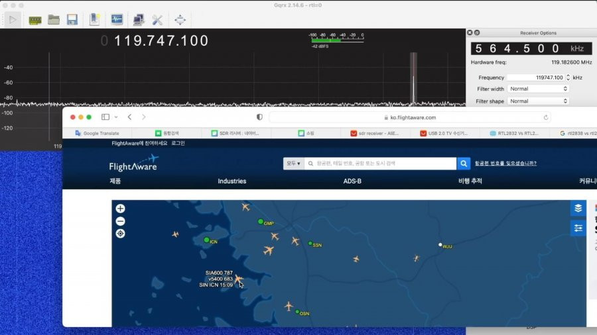Click the WJU airport marker
This screenshot has width=597, height=335.
[x=440, y=245]
